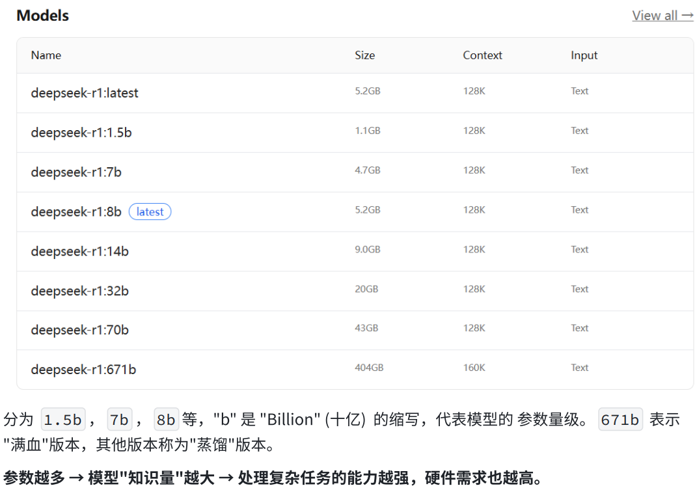The height and width of the screenshot is (488, 695).
Task: Click the bold line starting 参数越多
Action: (x=273, y=478)
